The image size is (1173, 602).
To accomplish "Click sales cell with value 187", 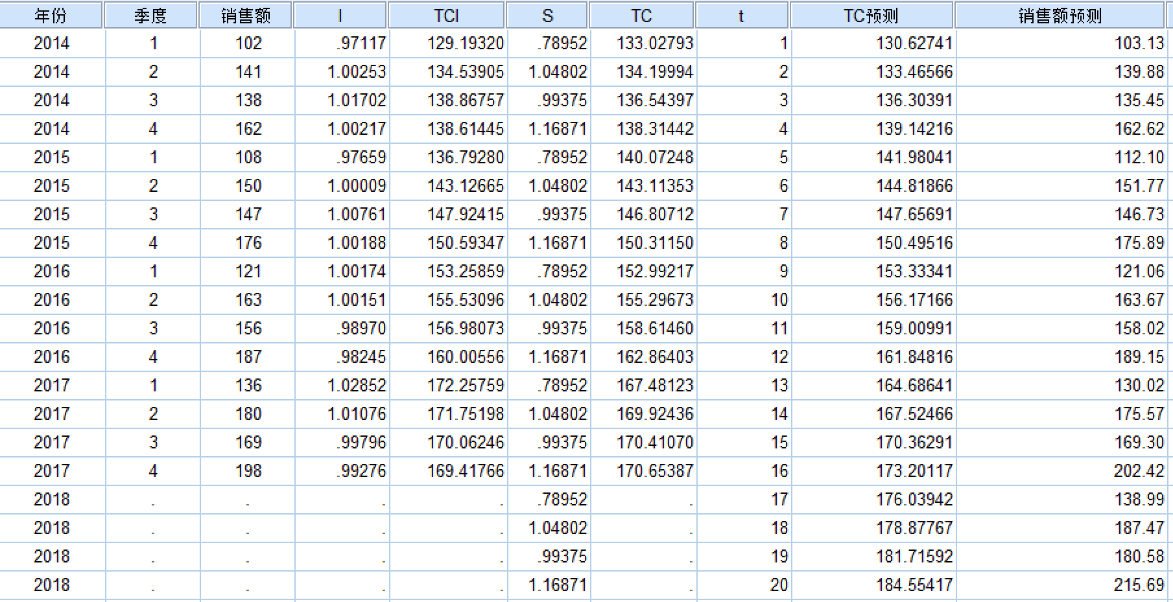I will (247, 357).
